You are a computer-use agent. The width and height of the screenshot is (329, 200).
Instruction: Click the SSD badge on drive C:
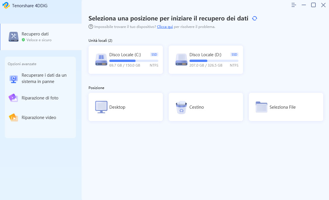154,54
